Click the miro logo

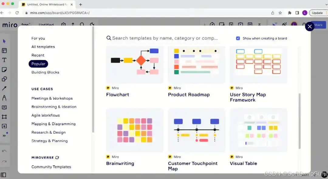click(10, 25)
